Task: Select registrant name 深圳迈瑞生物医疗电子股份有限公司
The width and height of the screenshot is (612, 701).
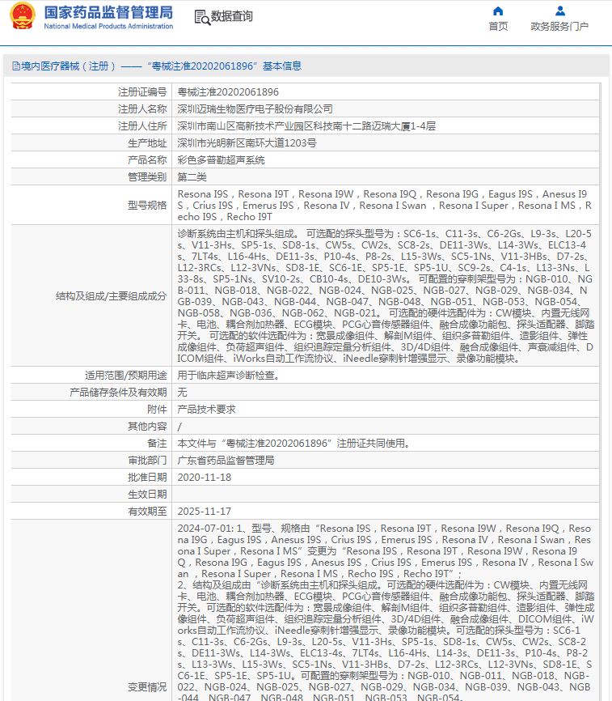Action: [x=255, y=109]
